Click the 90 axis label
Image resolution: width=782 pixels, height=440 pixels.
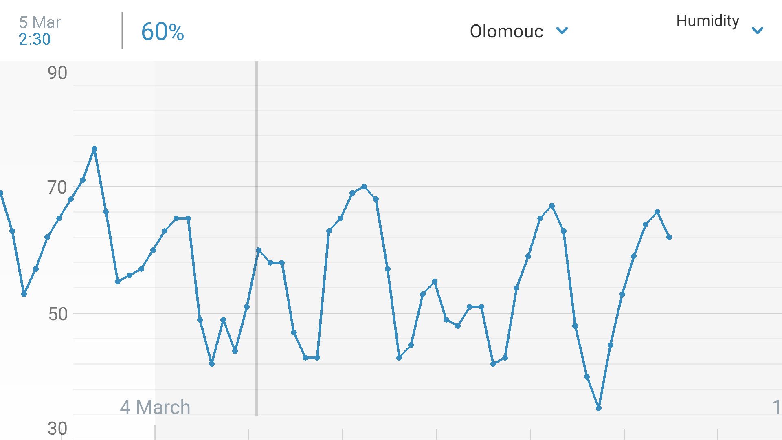point(57,73)
